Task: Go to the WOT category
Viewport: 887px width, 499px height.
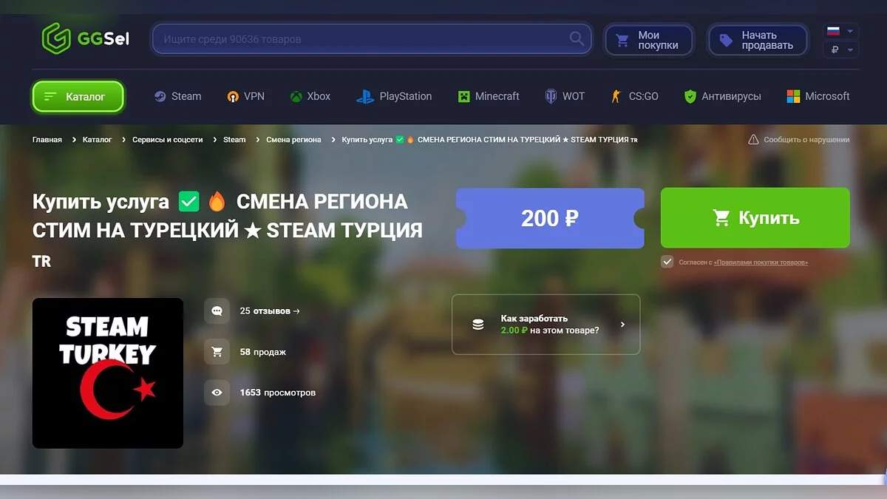Action: pyautogui.click(x=564, y=96)
